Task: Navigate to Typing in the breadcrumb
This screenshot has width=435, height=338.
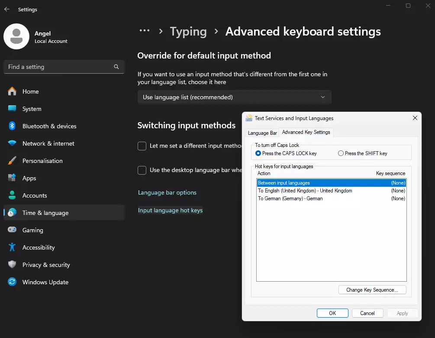Action: tap(188, 32)
